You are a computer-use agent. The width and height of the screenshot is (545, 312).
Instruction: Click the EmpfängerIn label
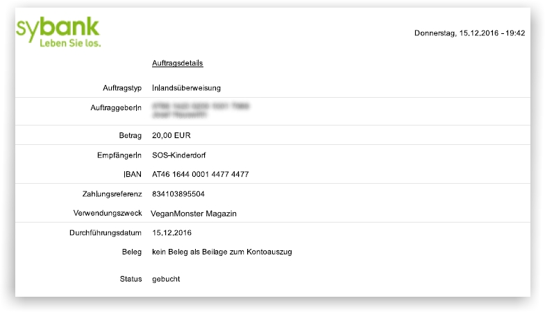coord(120,156)
